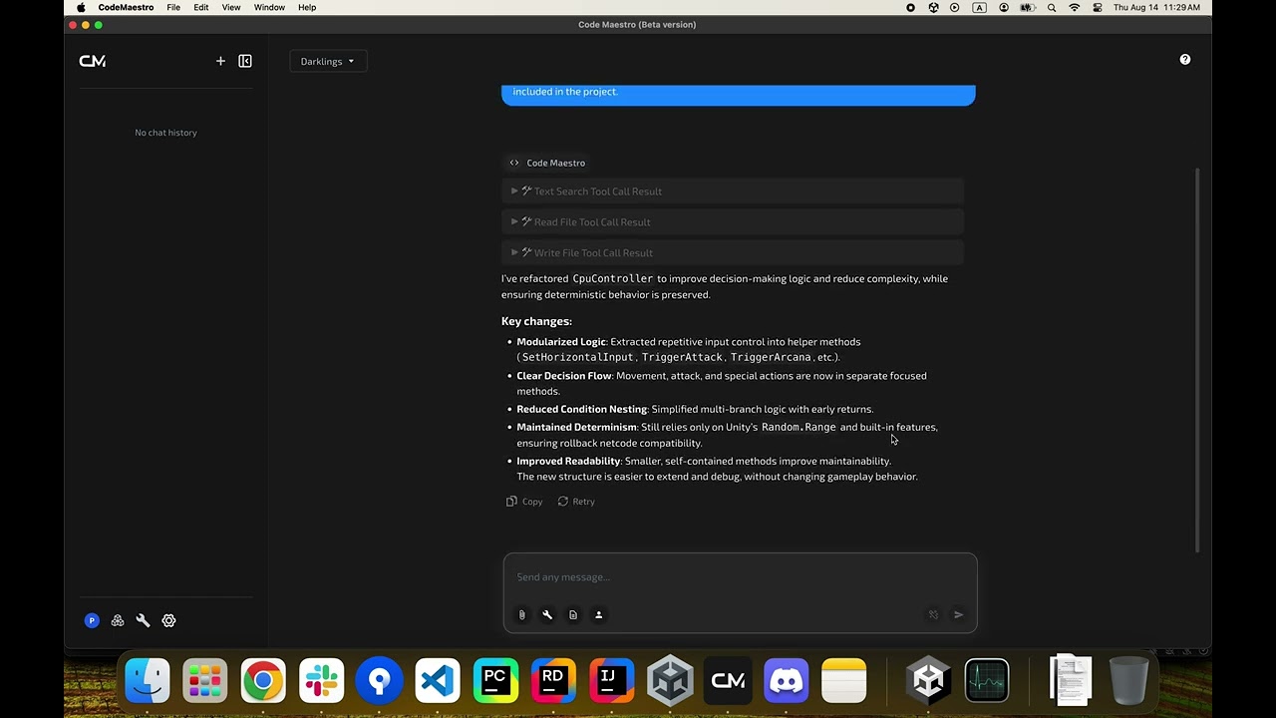The width and height of the screenshot is (1276, 718).
Task: Open Google Chrome from the Dock
Action: 263,681
